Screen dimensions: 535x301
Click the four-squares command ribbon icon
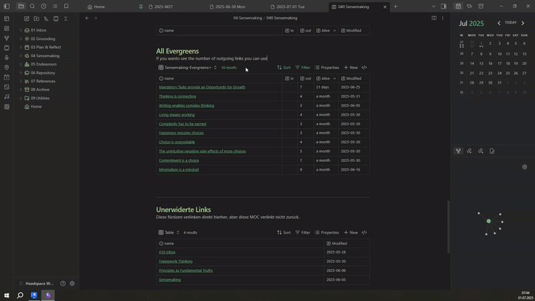[7, 28]
